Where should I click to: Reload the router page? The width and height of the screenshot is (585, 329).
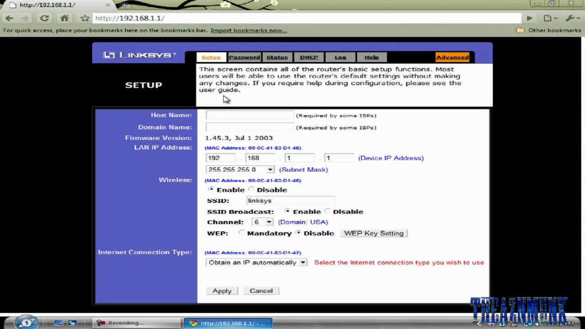tap(44, 18)
